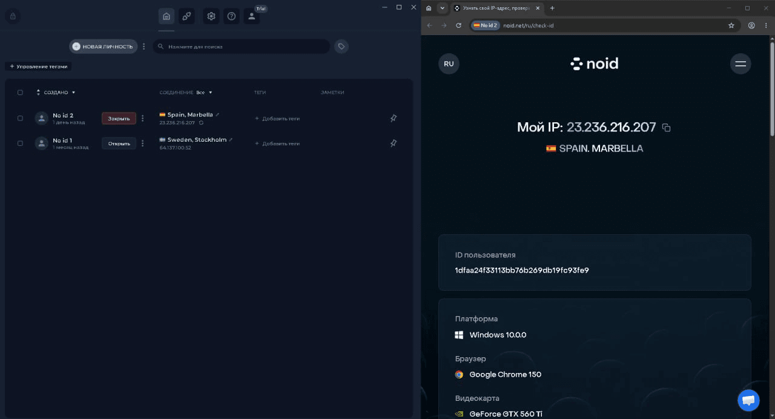
Task: Refresh the IP 23.236.216.207 in profile list
Action: tap(201, 123)
